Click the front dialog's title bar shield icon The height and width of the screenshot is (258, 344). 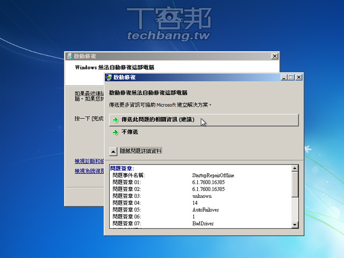(x=109, y=77)
